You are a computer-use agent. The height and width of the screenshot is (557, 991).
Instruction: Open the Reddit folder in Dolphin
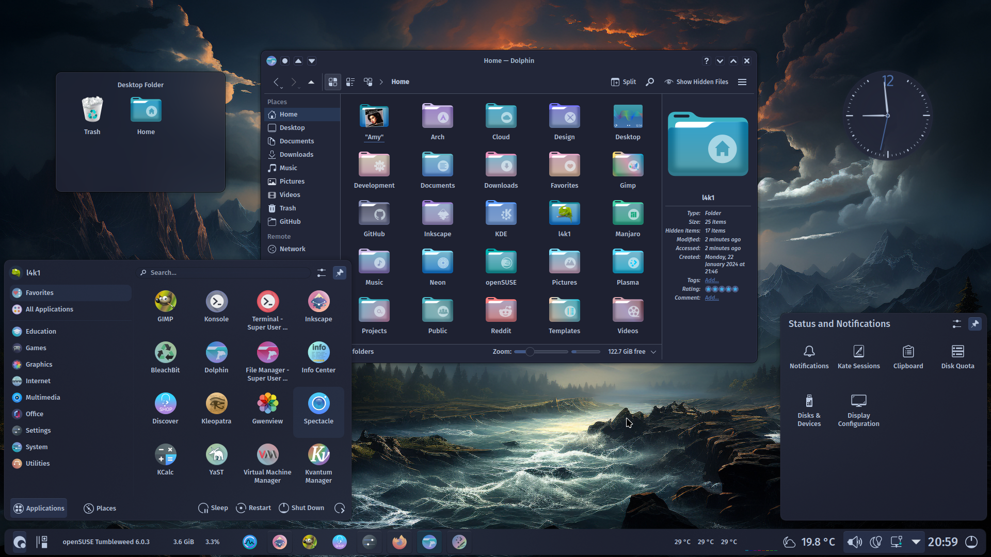point(501,316)
